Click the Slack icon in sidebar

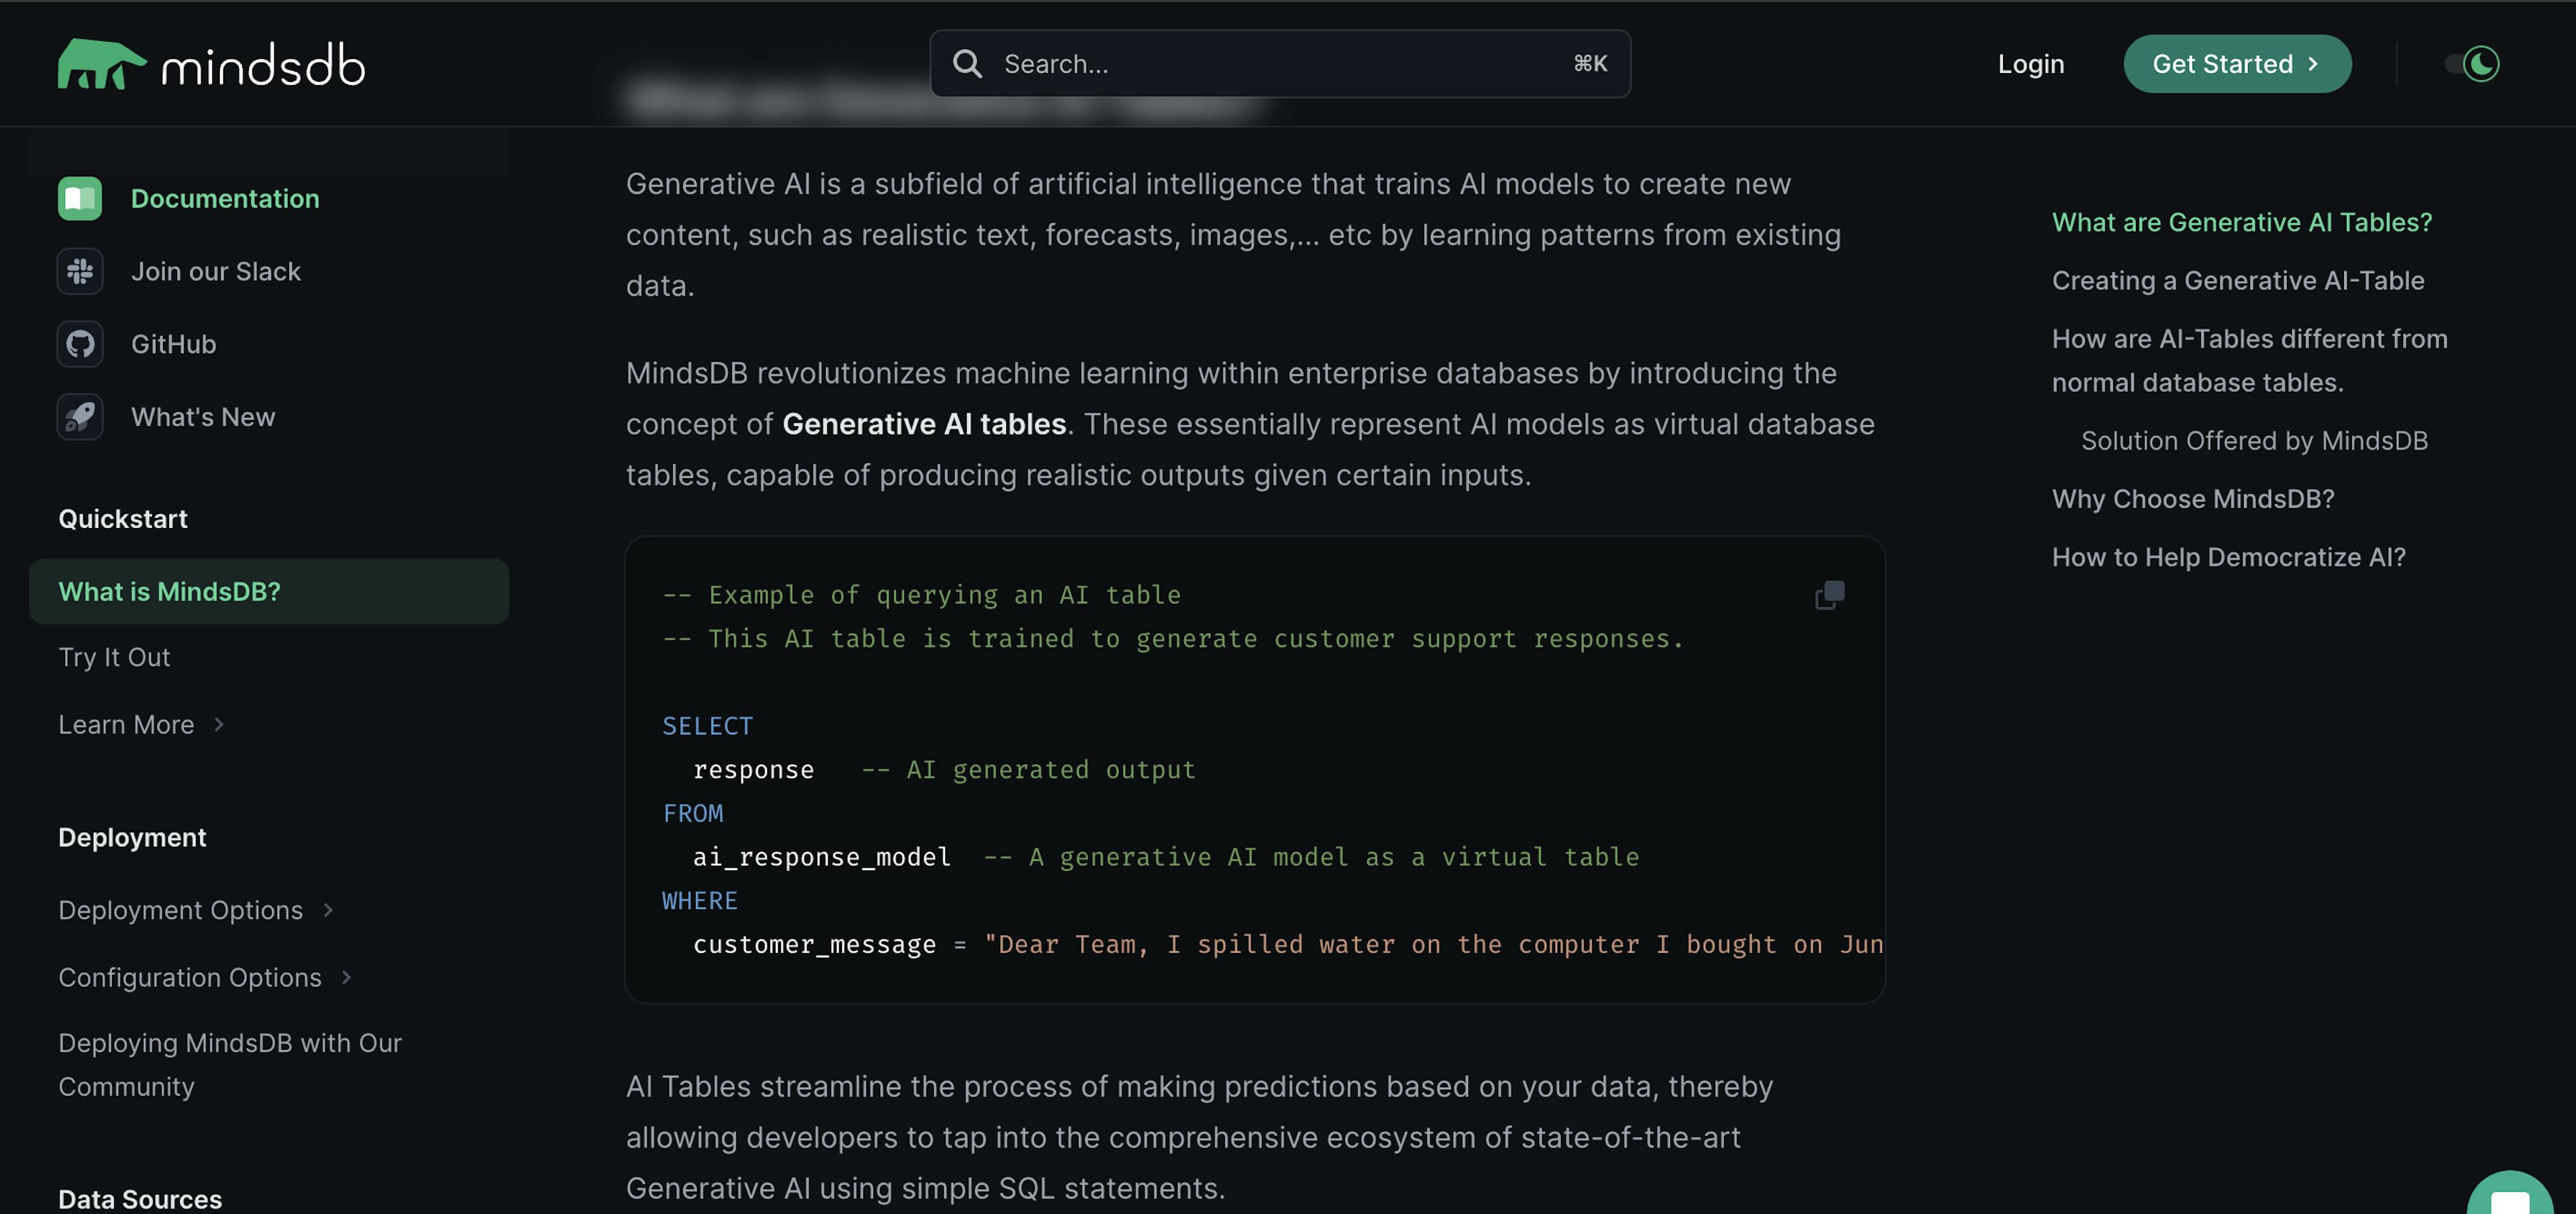pyautogui.click(x=80, y=270)
